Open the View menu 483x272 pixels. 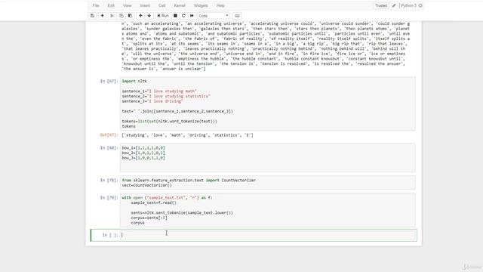coord(127,5)
